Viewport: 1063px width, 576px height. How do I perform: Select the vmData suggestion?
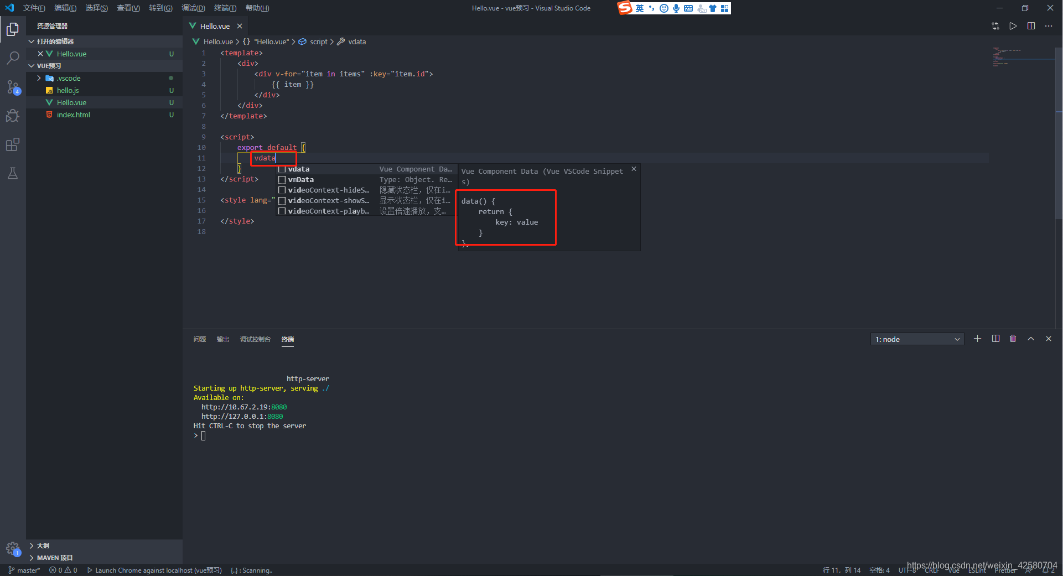click(x=367, y=180)
